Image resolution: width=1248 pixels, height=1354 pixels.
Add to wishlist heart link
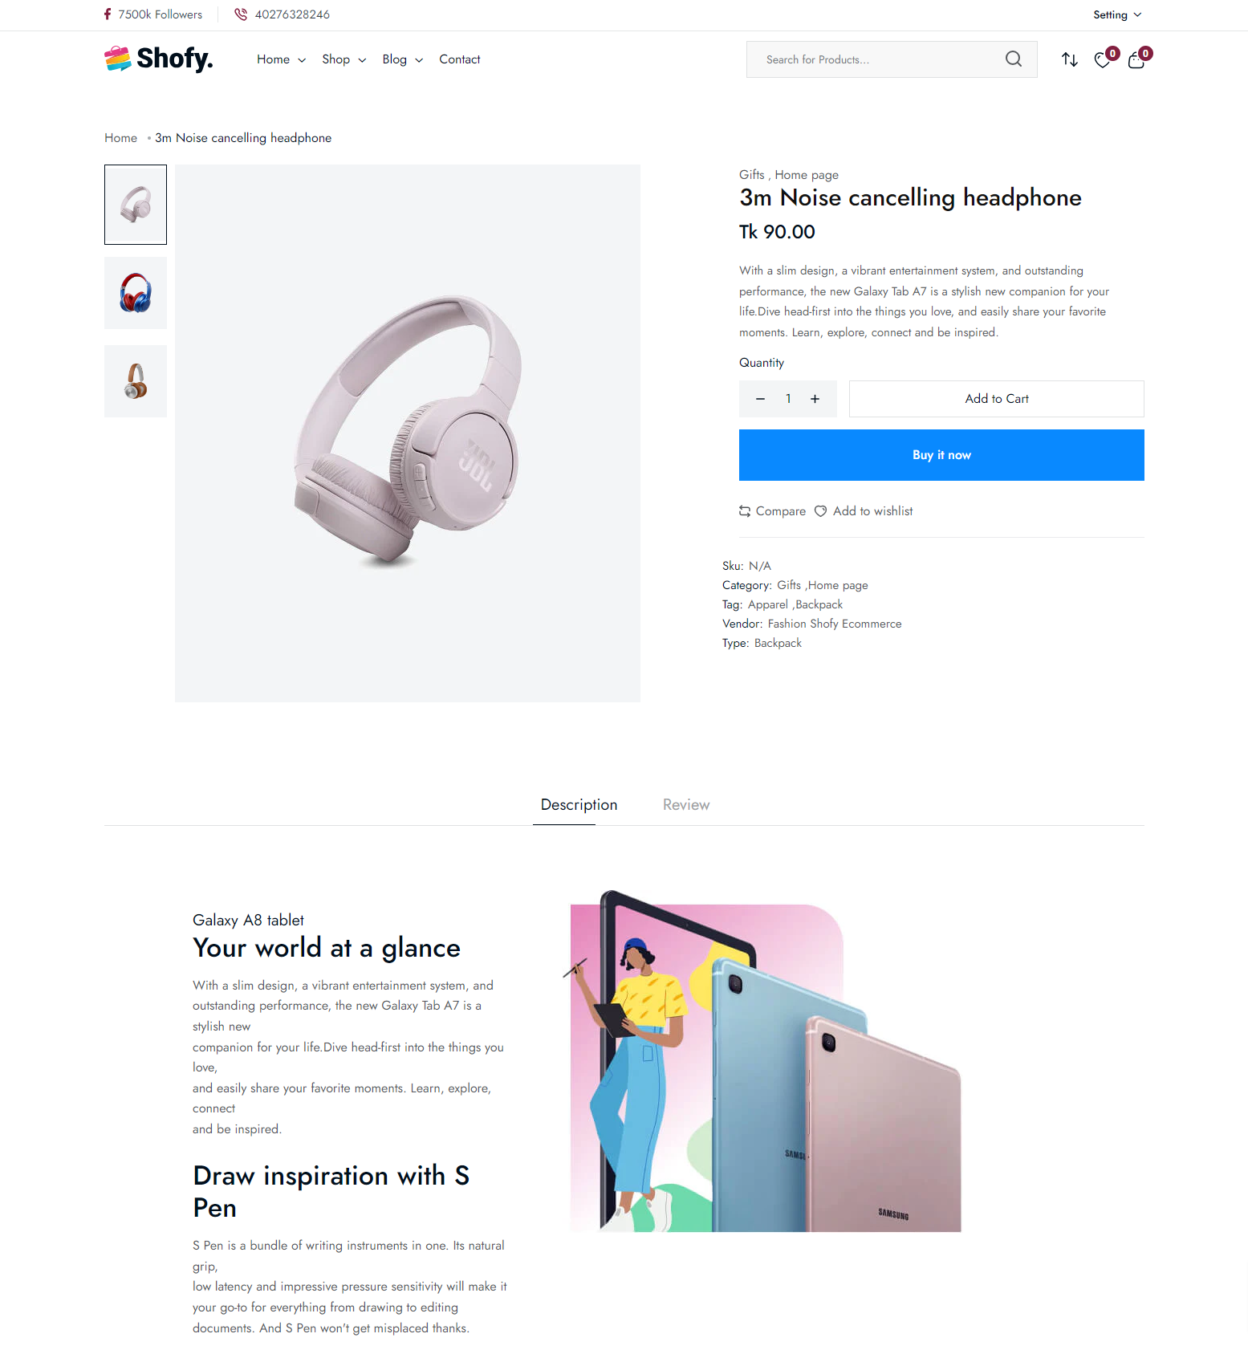(864, 511)
